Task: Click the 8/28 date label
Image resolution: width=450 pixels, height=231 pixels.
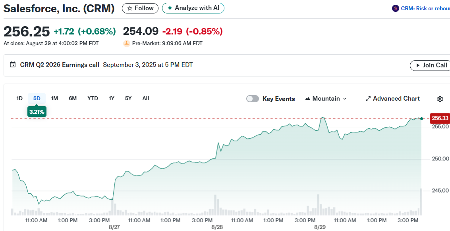Action: click(x=217, y=227)
